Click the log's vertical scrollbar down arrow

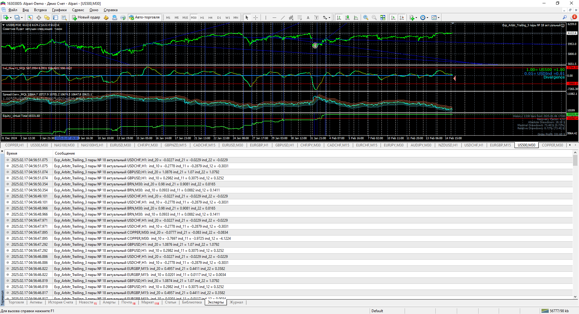tap(575, 297)
